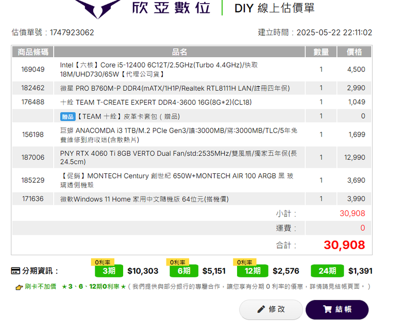Click barcode 171636
The width and height of the screenshot is (402, 330).
click(33, 199)
